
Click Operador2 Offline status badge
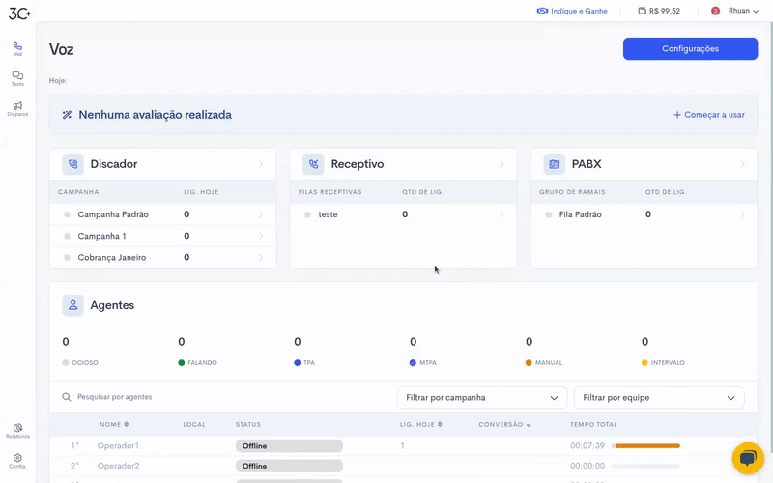click(x=289, y=466)
